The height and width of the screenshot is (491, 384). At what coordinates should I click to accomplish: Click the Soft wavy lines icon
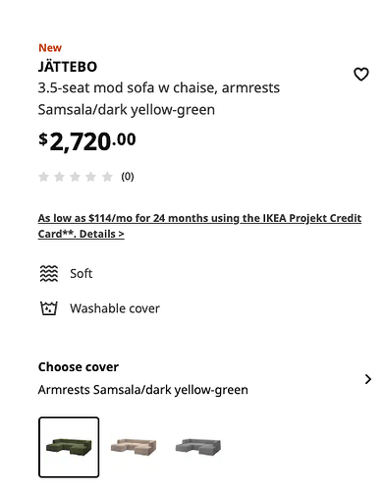(49, 273)
